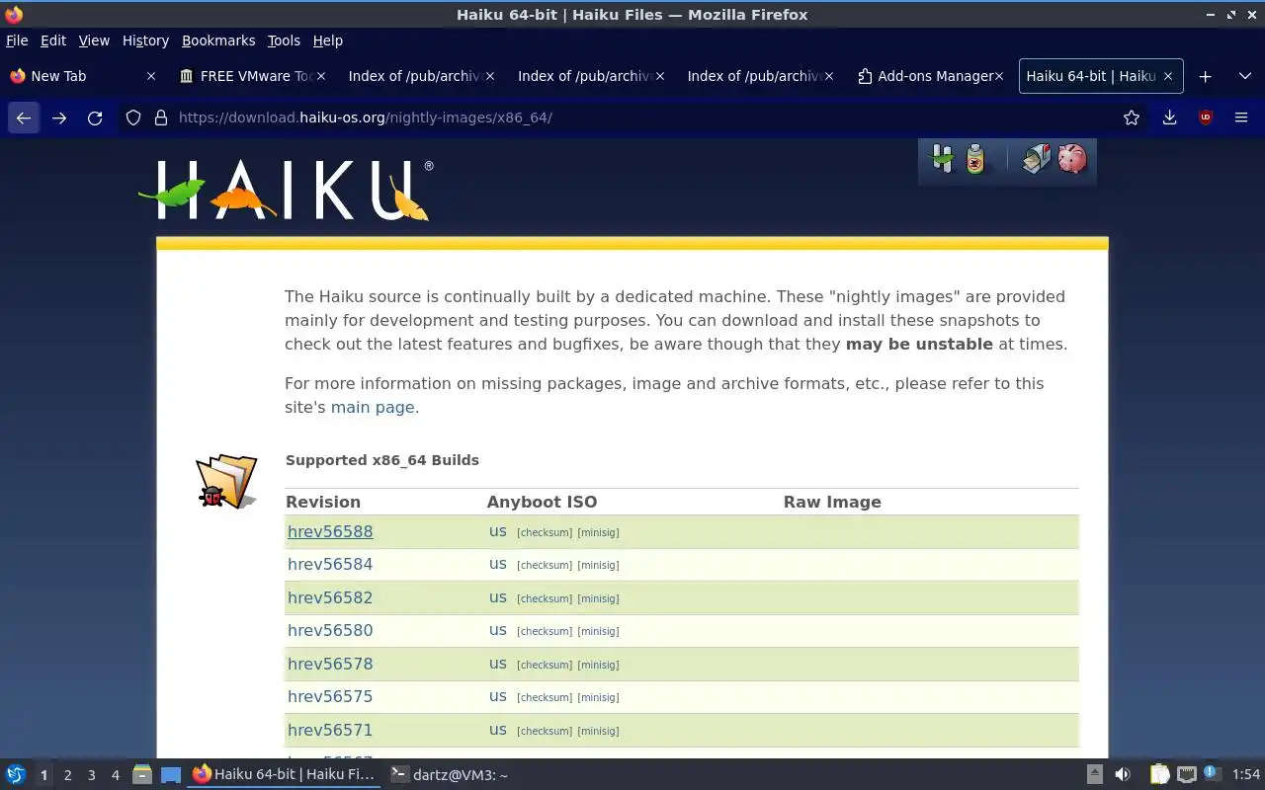The image size is (1265, 790).
Task: Open the file manager taskbar icon
Action: point(142,775)
